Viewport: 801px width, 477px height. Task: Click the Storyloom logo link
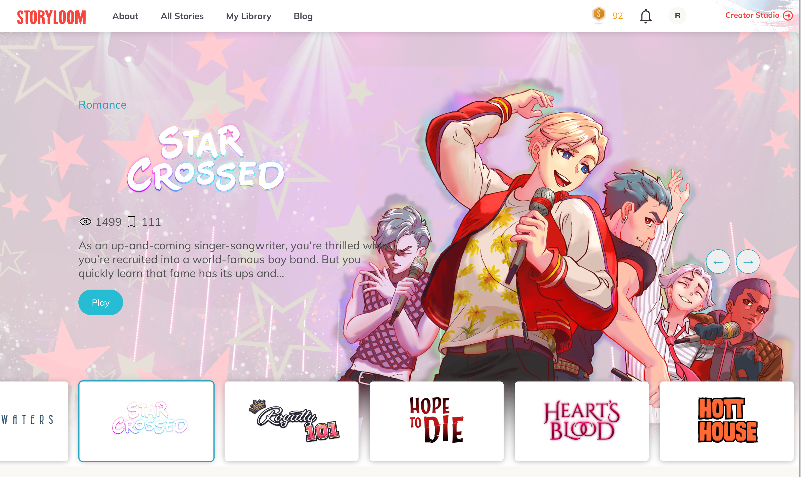pyautogui.click(x=51, y=15)
